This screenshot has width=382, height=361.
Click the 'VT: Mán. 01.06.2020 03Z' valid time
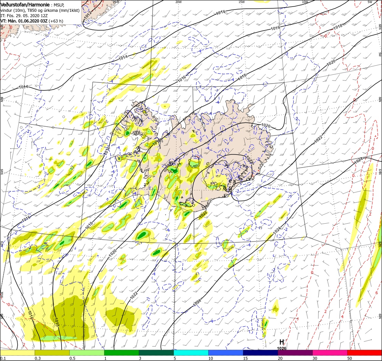pos(24,21)
